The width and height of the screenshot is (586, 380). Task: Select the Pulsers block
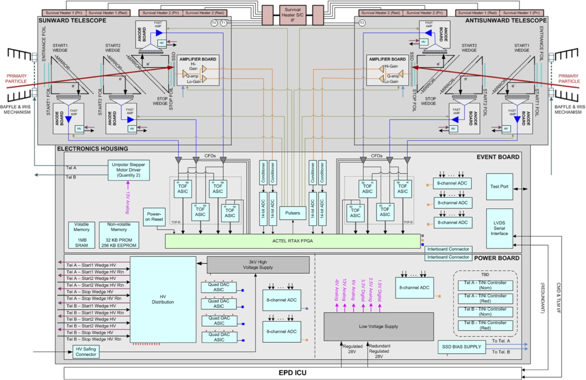coord(292,213)
